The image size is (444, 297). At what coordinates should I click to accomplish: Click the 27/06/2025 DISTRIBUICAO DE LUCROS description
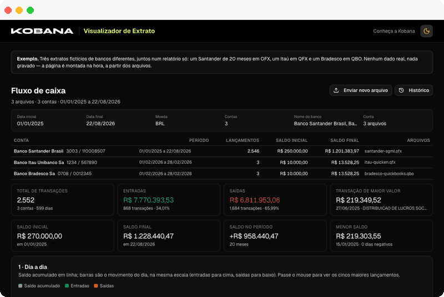(381, 208)
